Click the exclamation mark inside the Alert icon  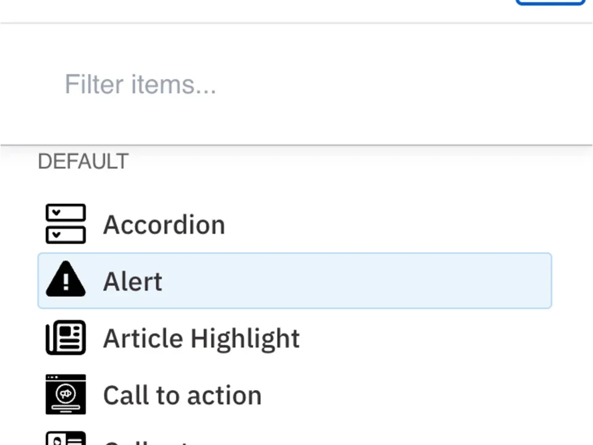click(x=65, y=282)
